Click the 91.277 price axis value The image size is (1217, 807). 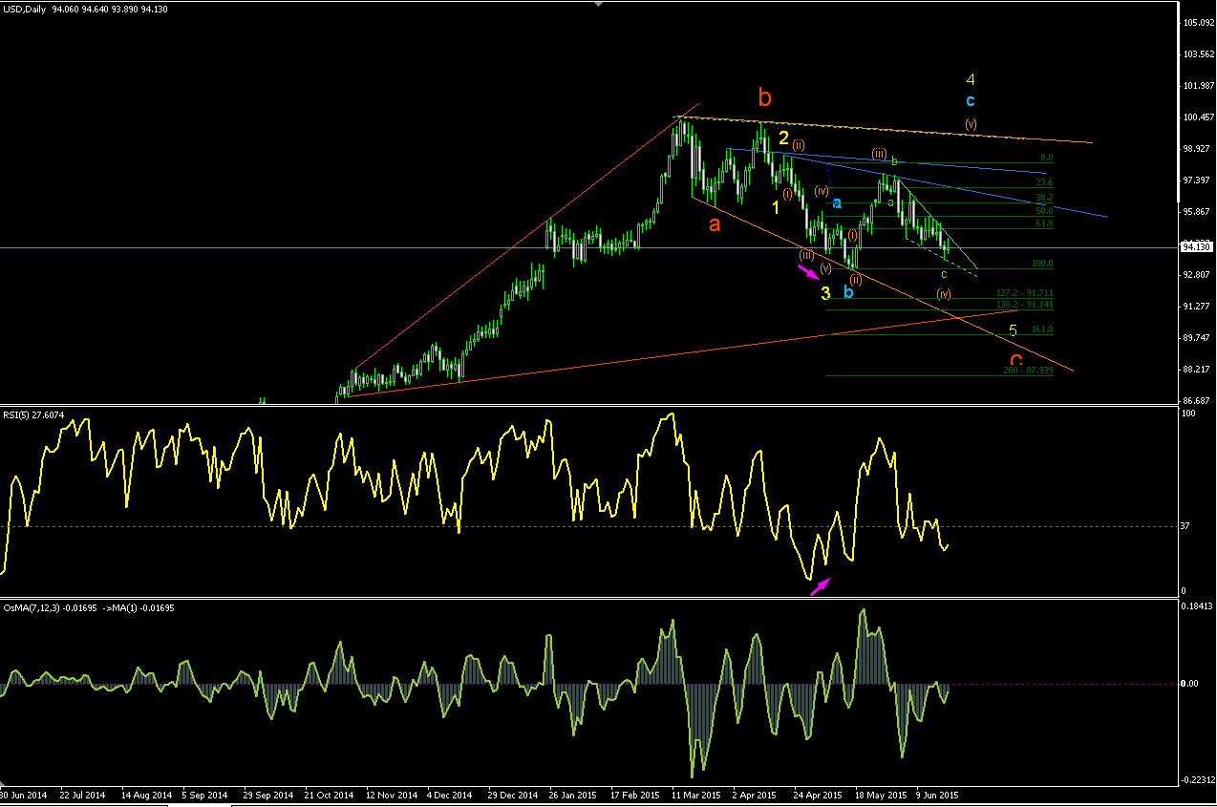pyautogui.click(x=1197, y=306)
